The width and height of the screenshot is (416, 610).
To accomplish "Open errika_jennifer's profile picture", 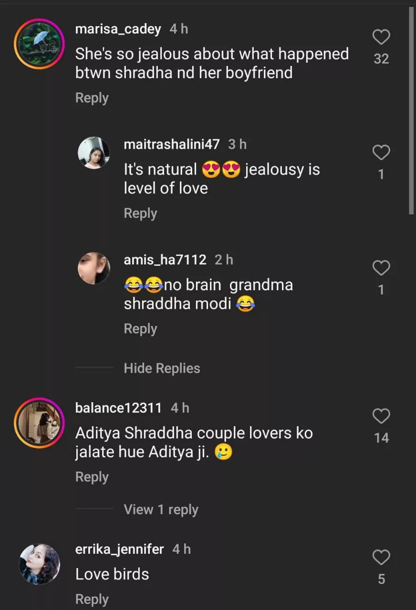I will 39,564.
